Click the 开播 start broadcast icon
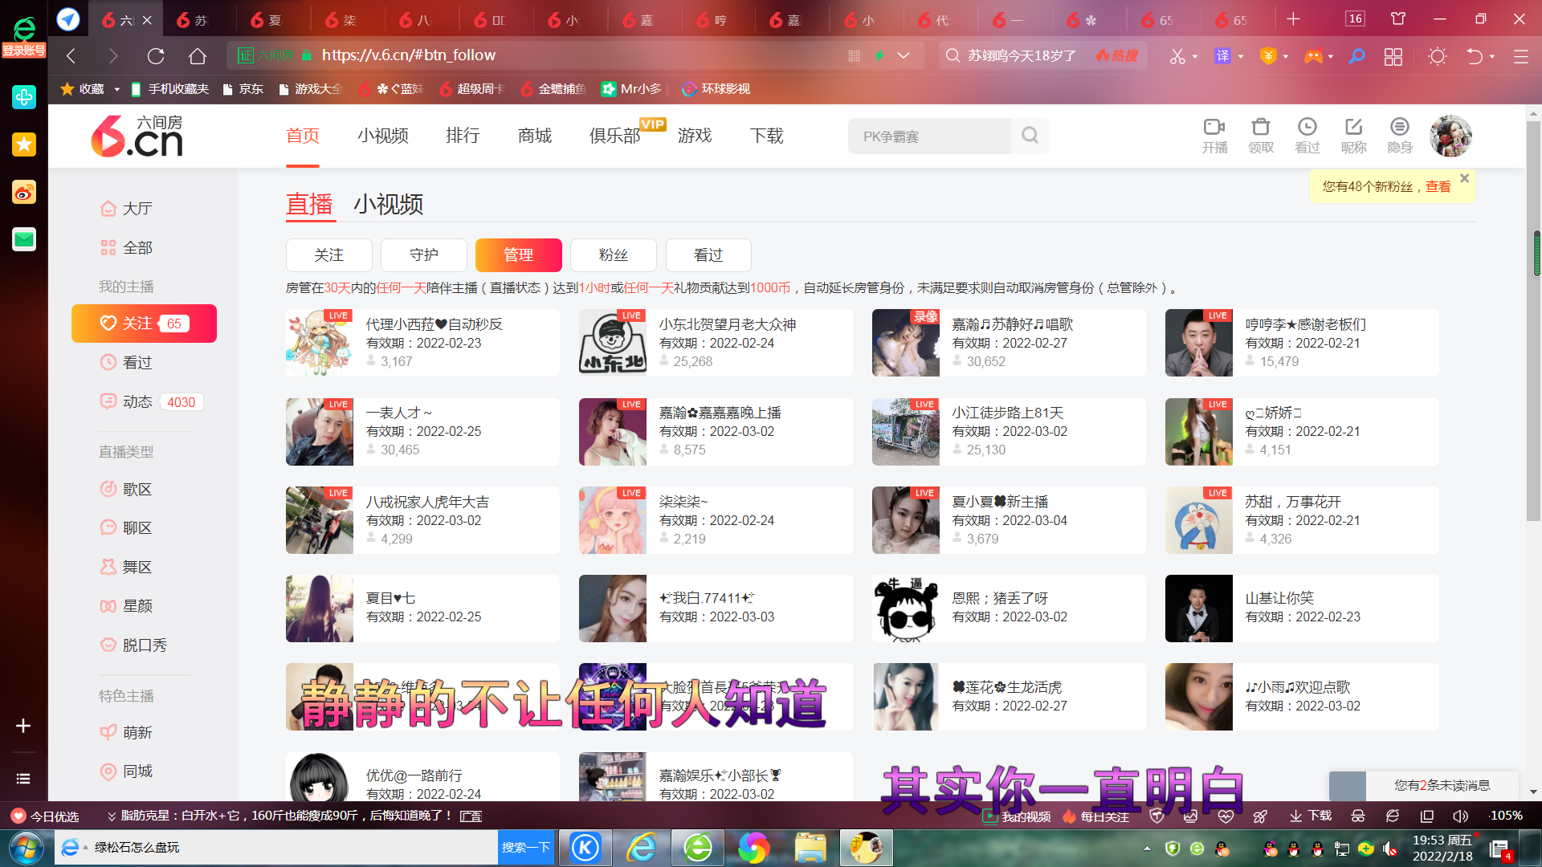The height and width of the screenshot is (867, 1542). click(x=1214, y=135)
